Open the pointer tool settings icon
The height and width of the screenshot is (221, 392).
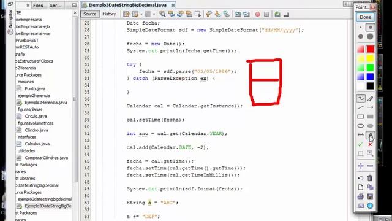(361, 206)
